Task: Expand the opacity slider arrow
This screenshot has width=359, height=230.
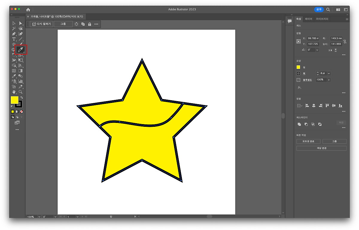Action: tap(329, 80)
